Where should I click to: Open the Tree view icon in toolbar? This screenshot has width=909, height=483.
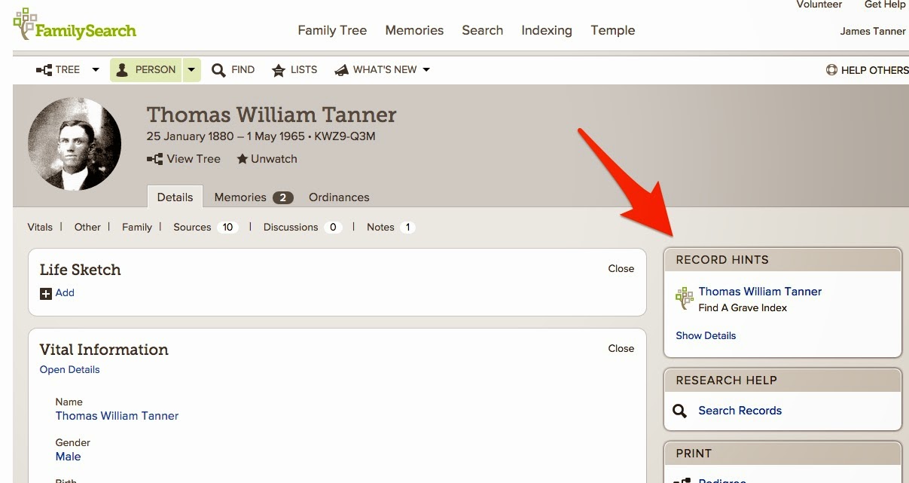pos(44,70)
